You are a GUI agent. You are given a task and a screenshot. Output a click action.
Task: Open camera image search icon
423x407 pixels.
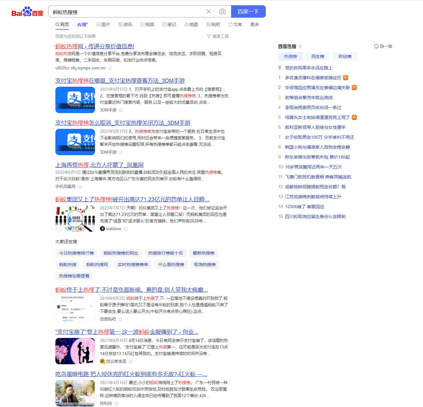click(222, 11)
